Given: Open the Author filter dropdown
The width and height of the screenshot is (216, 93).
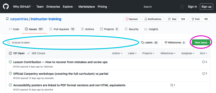Looking at the screenshot, I should click(117, 53).
